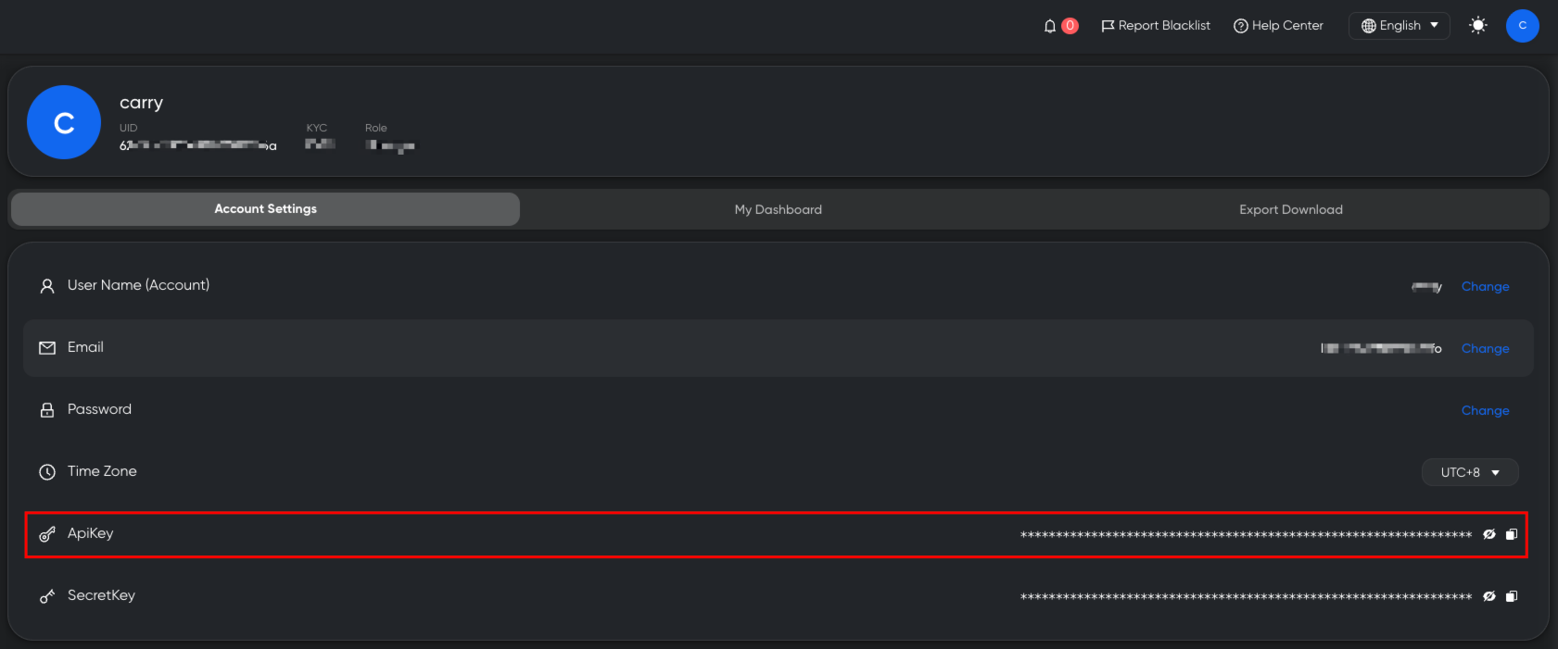Click the ApiKey key icon

click(x=47, y=534)
